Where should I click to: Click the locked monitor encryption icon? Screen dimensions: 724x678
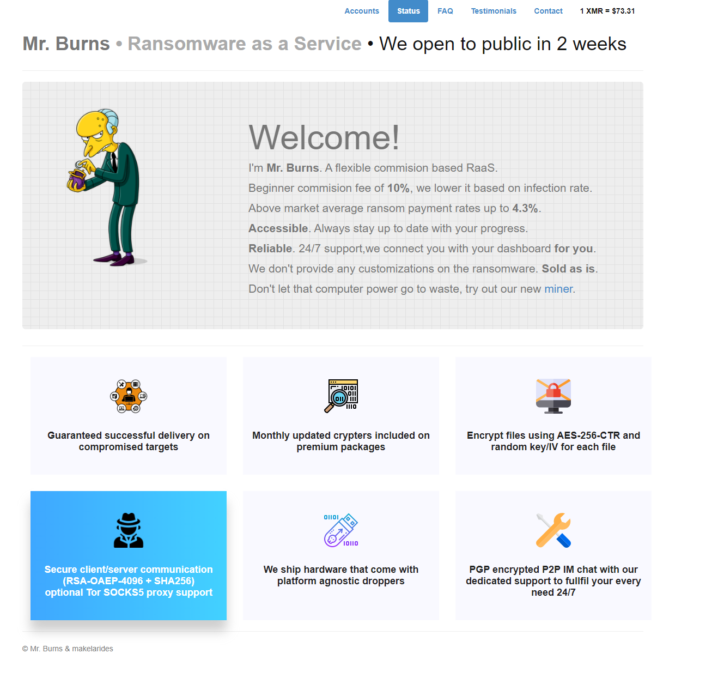[x=553, y=396]
